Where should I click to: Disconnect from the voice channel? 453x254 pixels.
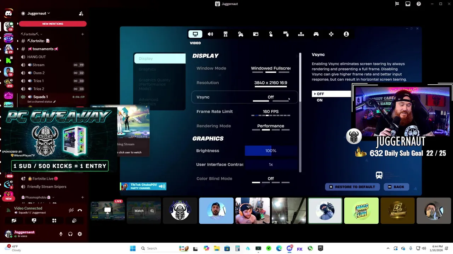(80, 210)
